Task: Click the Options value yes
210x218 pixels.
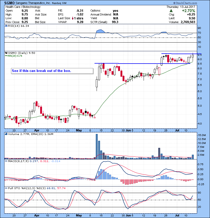Action: click(115, 11)
